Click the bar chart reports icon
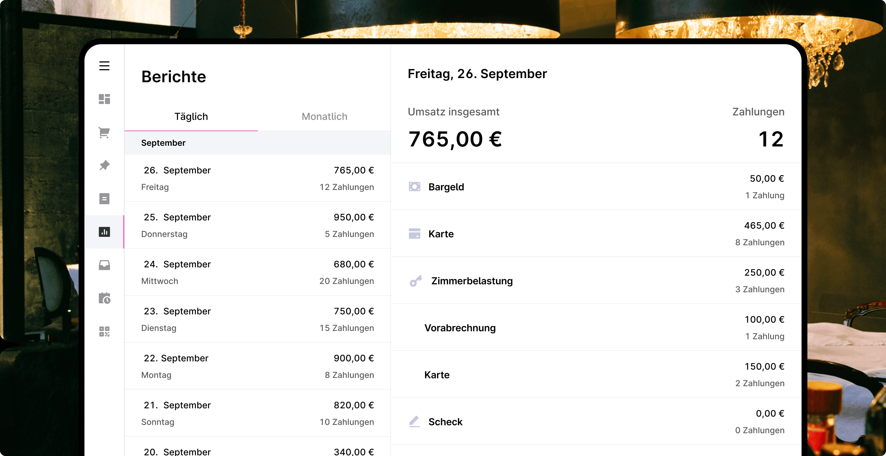This screenshot has width=886, height=456. click(x=104, y=232)
